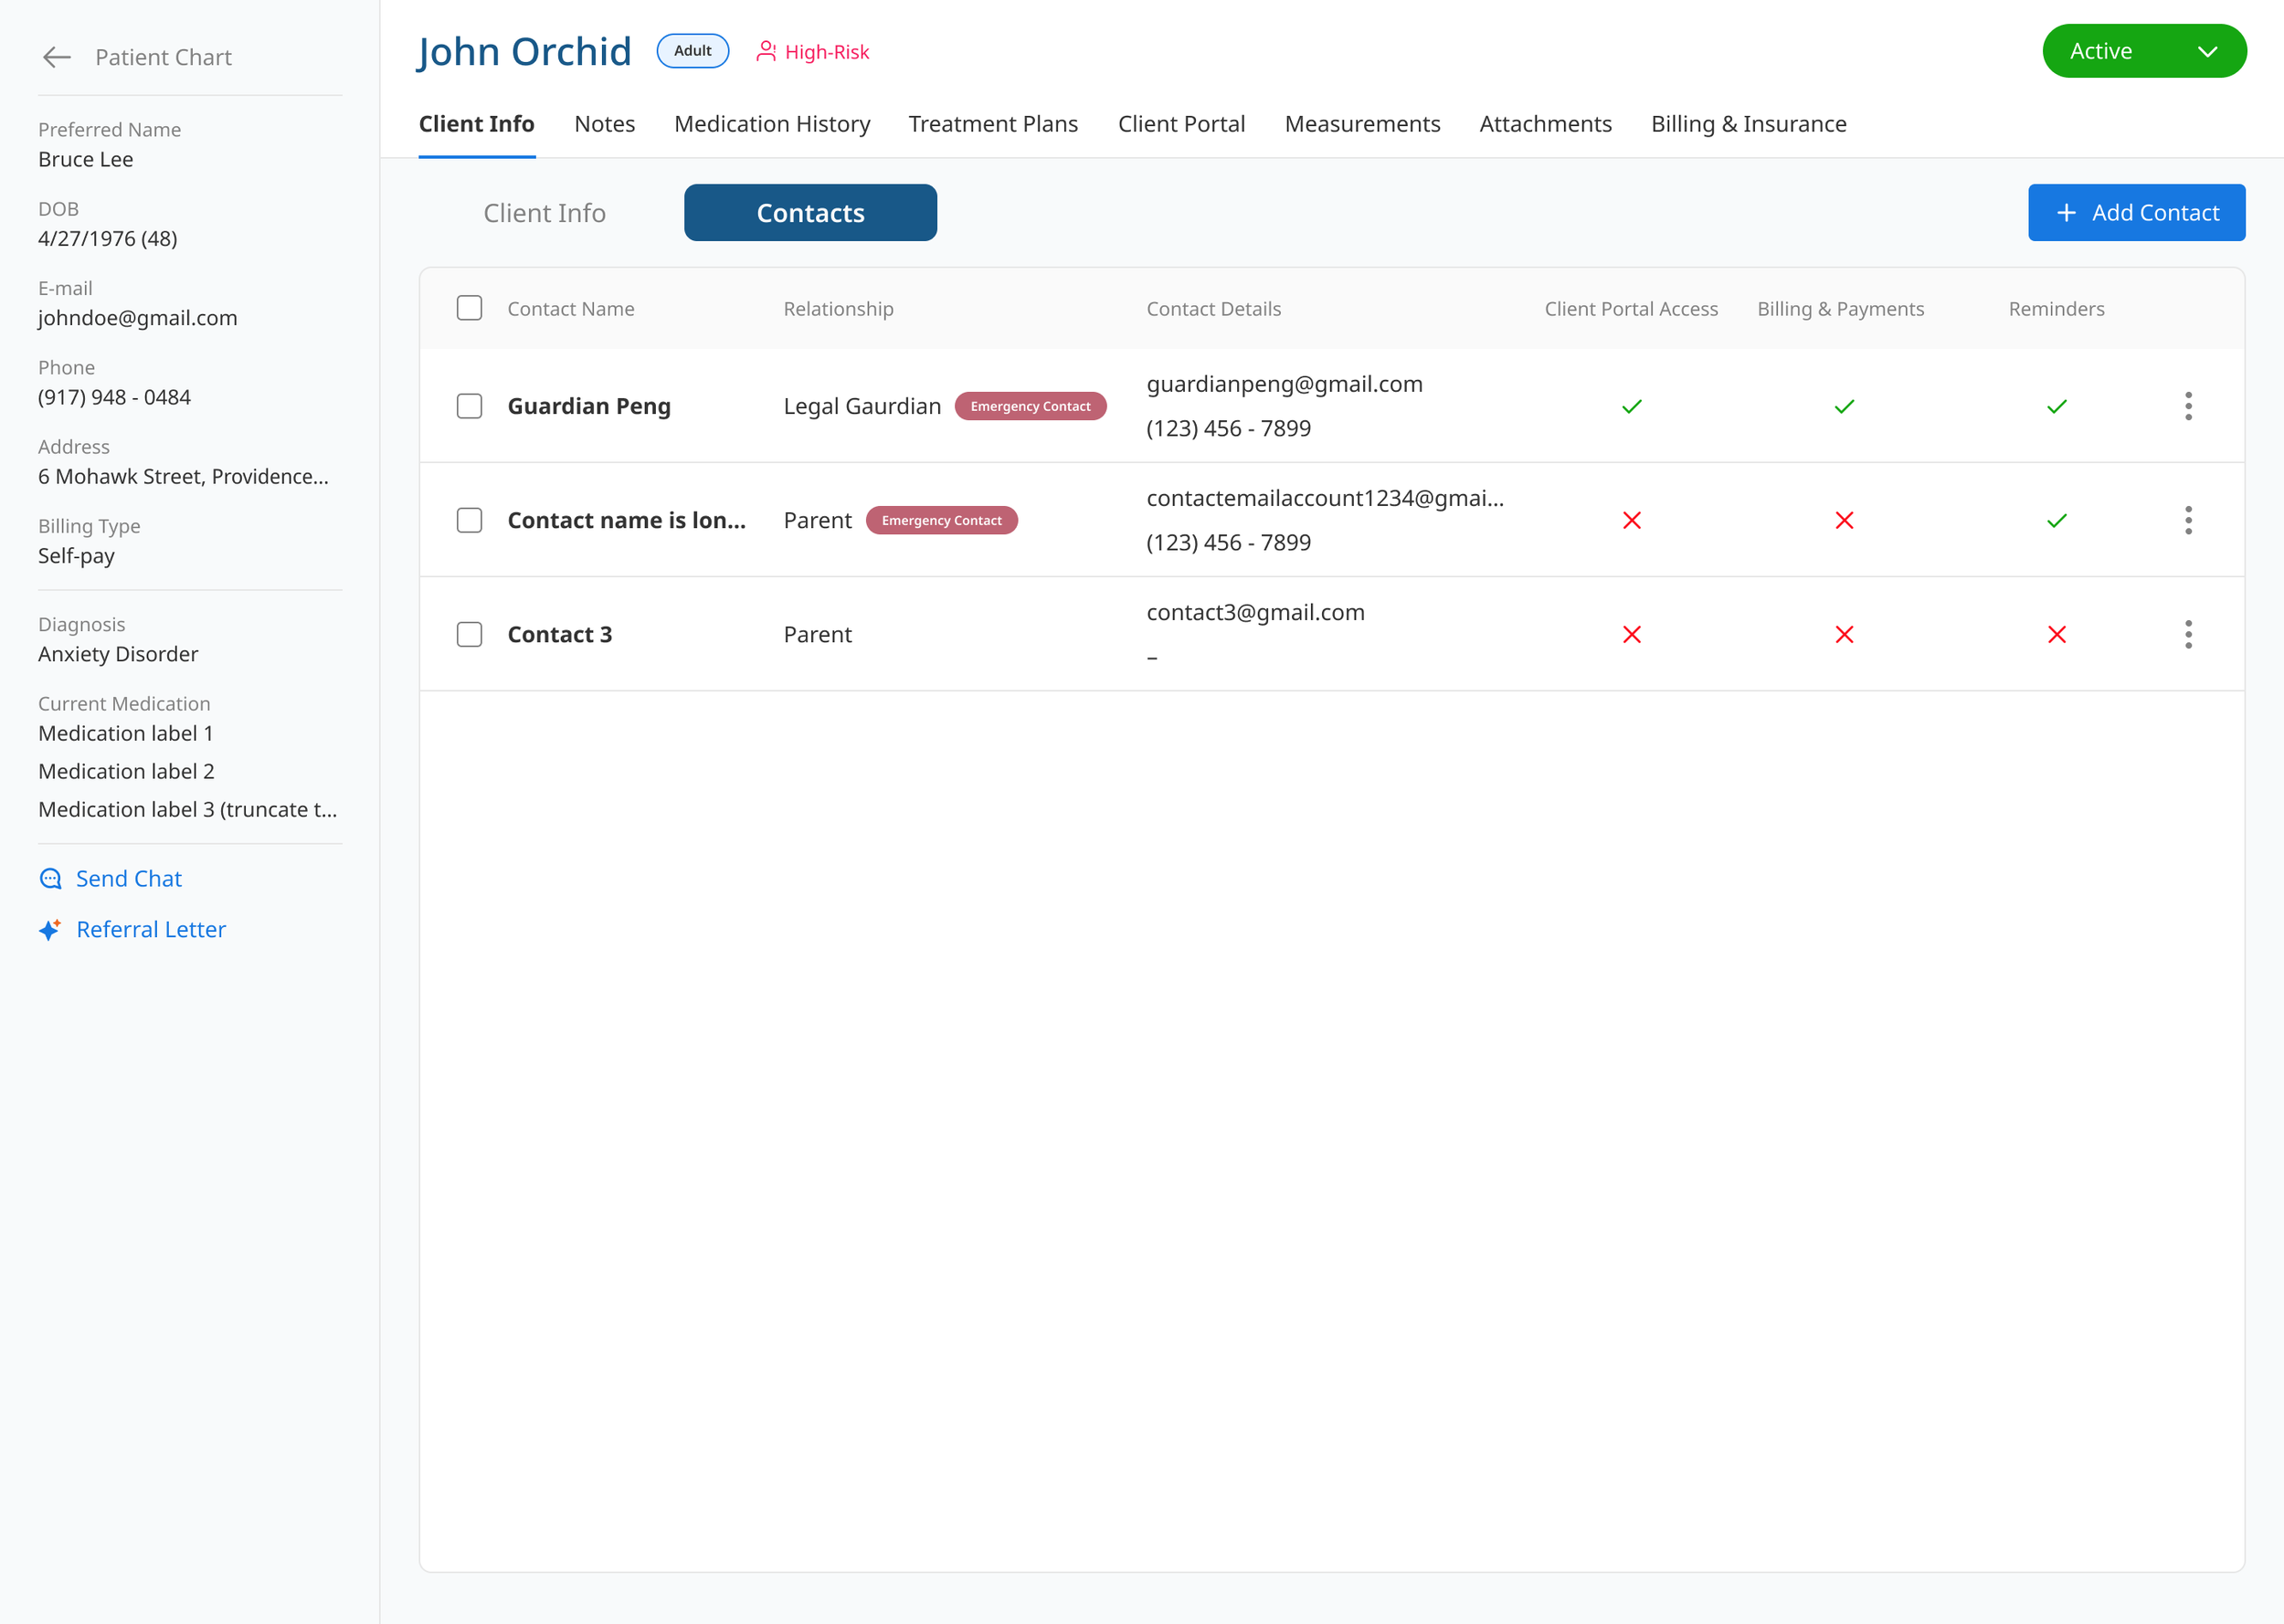Click Contact 3's red Reminders X icon
The height and width of the screenshot is (1624, 2284).
coord(2056,634)
